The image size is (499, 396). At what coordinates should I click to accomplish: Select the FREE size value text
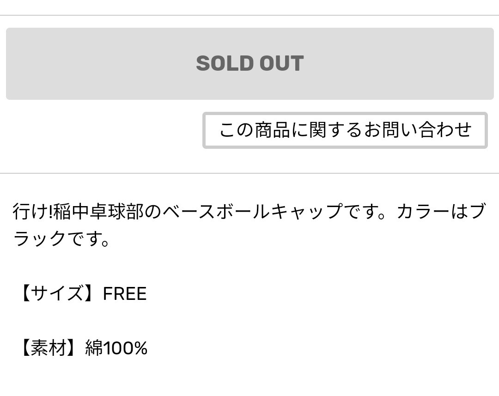(x=124, y=294)
